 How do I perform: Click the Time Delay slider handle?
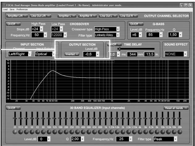coord(119,49)
